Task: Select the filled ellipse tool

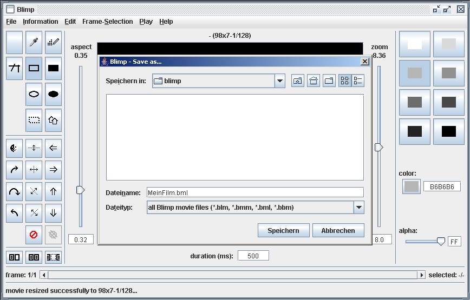Action: pyautogui.click(x=54, y=94)
